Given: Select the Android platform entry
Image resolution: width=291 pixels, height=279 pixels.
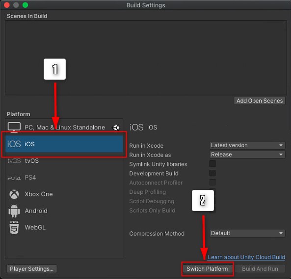Looking at the screenshot, I should [64, 211].
